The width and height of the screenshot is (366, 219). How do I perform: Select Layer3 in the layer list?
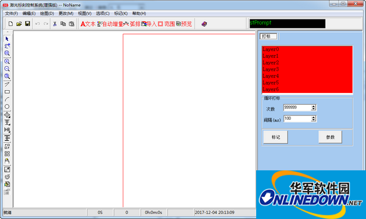click(307, 69)
